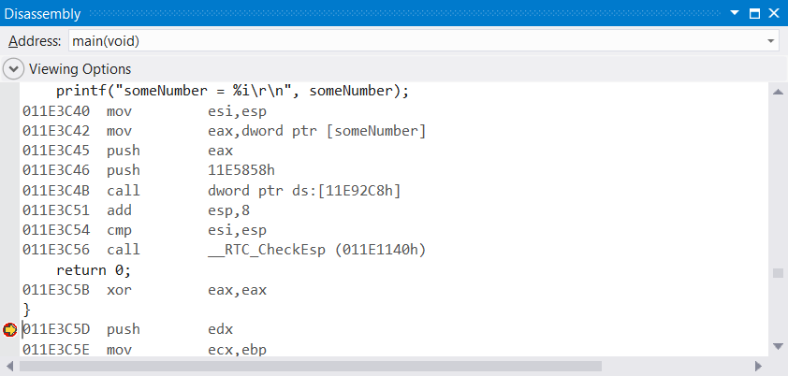Close the Disassembly window
This screenshot has height=376, width=788.
[x=774, y=14]
